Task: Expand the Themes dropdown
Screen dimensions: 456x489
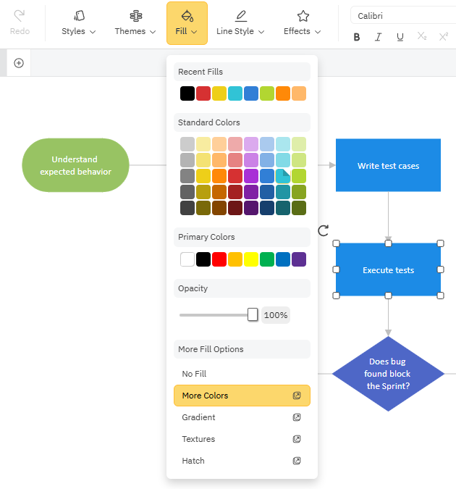Action: point(135,22)
